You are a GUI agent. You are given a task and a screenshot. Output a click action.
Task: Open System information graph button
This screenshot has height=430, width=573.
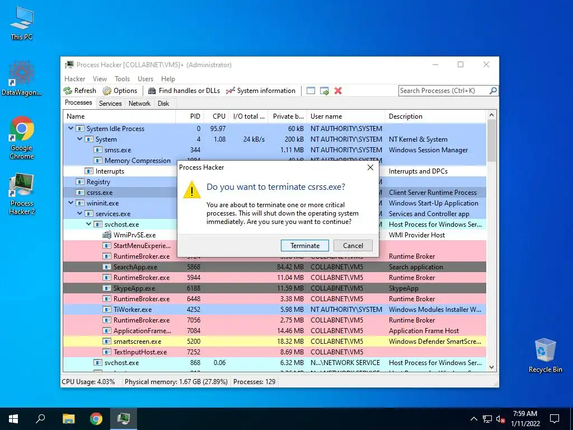261,91
